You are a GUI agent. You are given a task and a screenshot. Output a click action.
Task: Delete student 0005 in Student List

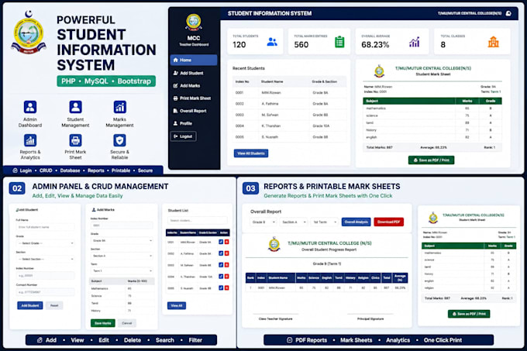(227, 288)
